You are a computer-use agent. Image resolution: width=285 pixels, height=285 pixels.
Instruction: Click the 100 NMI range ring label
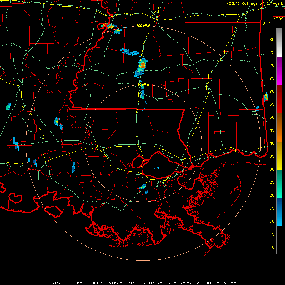[143, 26]
